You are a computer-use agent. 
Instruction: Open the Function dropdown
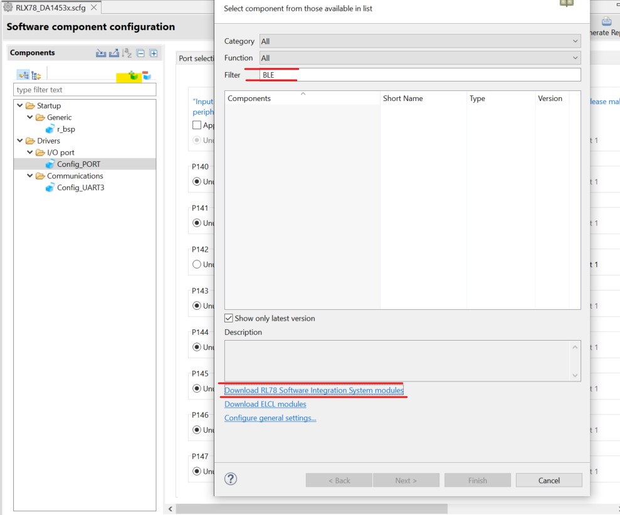pyautogui.click(x=420, y=58)
